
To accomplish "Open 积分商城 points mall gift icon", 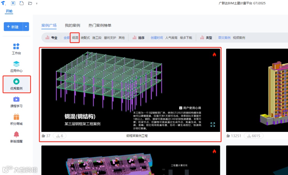I will [16, 119].
